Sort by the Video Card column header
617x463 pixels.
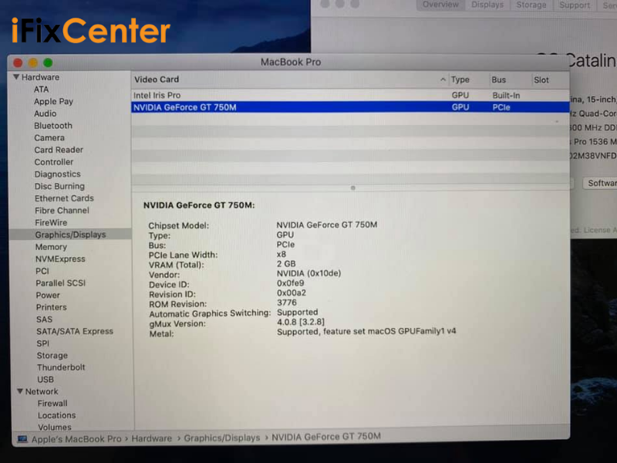tap(157, 79)
